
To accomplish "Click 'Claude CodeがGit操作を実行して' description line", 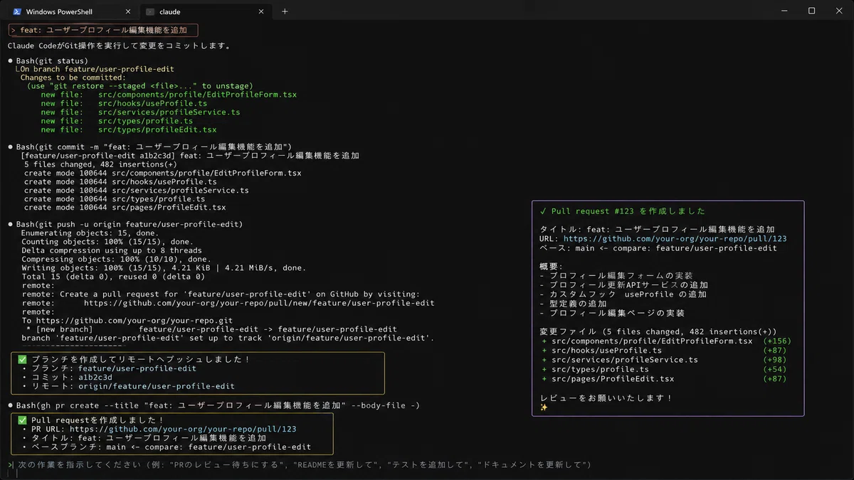I will pyautogui.click(x=119, y=46).
